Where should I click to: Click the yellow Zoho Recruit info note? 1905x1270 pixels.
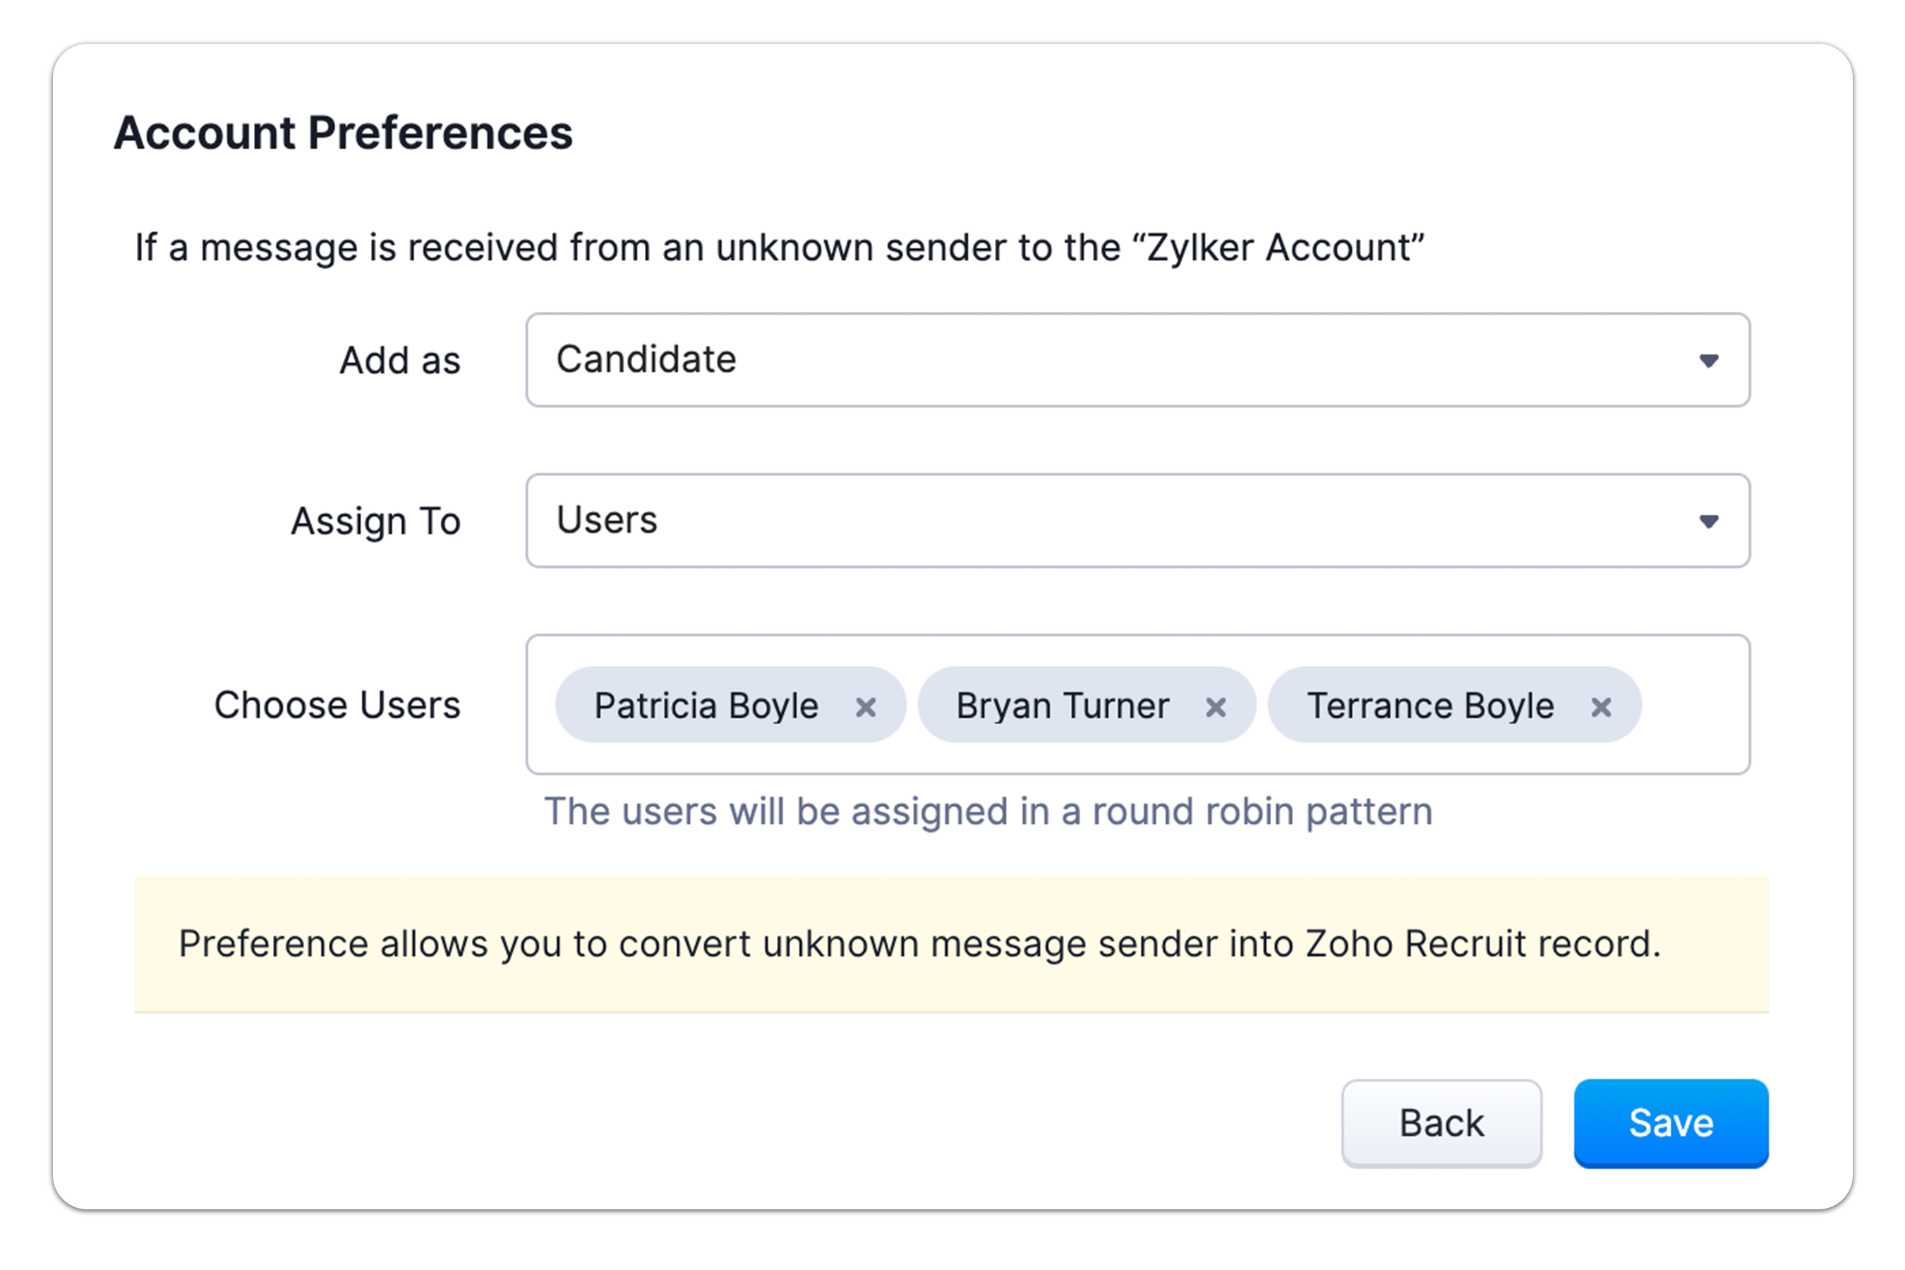[x=919, y=943]
